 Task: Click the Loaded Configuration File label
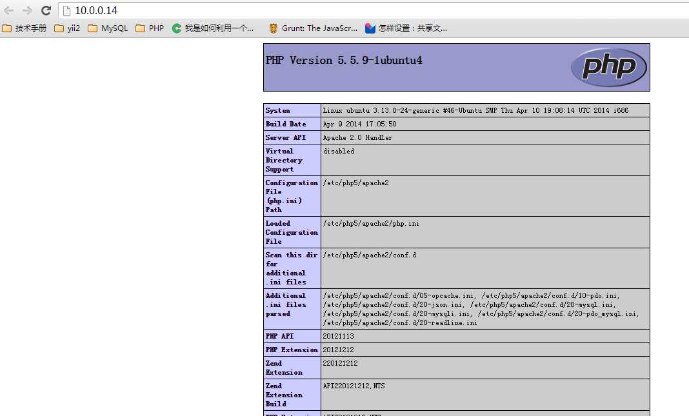[292, 232]
